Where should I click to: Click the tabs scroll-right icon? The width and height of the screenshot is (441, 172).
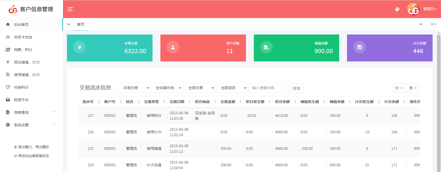(x=421, y=24)
